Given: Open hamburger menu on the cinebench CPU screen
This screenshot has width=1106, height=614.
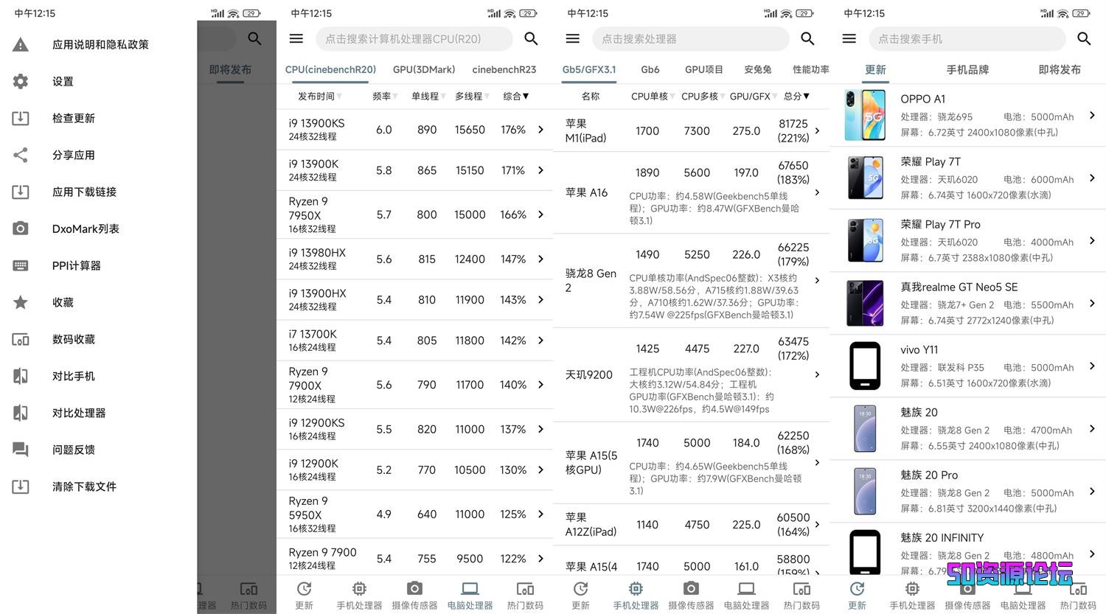Looking at the screenshot, I should 296,38.
